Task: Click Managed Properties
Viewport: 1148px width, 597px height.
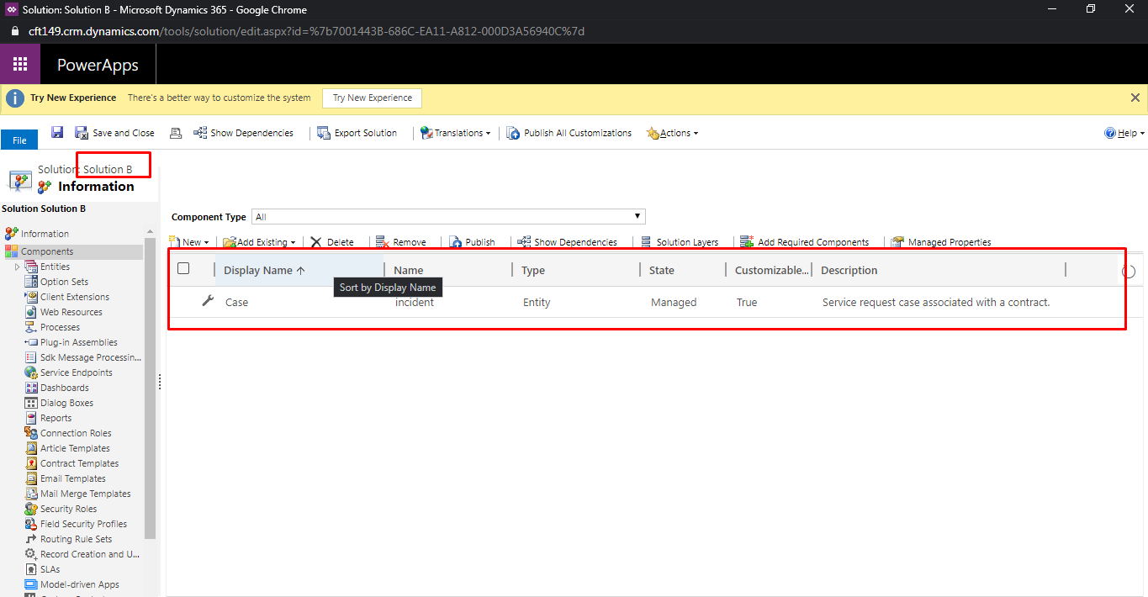Action: (x=941, y=242)
